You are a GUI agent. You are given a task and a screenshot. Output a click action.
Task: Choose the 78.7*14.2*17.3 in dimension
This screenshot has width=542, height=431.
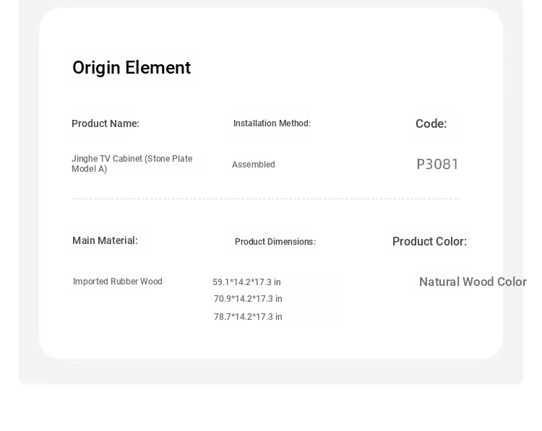pos(248,317)
